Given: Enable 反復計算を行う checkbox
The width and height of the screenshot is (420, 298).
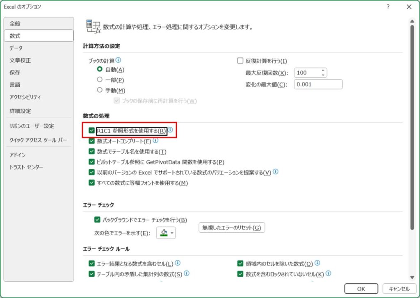Looking at the screenshot, I should click(240, 61).
